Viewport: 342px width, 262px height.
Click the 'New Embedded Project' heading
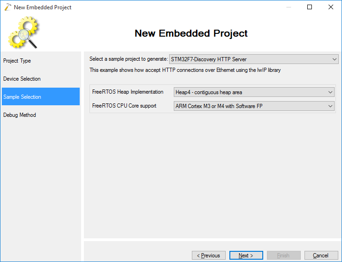191,33
